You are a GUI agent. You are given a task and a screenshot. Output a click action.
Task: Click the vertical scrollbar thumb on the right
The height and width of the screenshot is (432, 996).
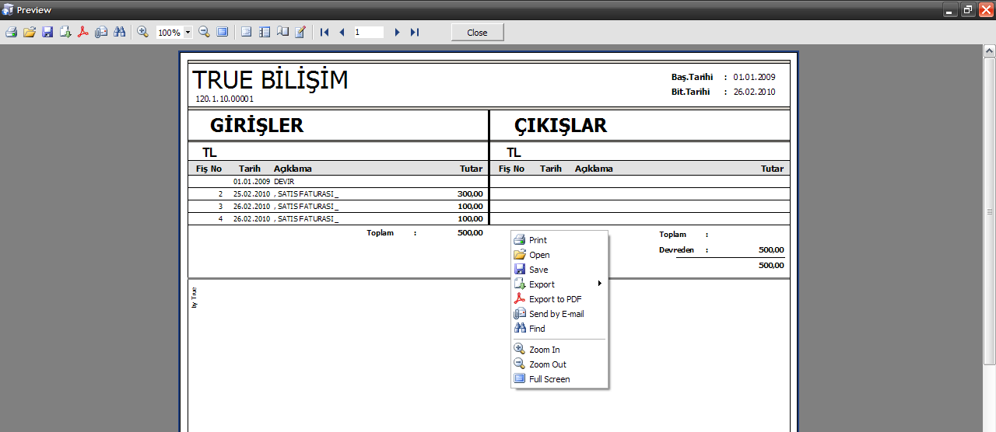click(989, 211)
